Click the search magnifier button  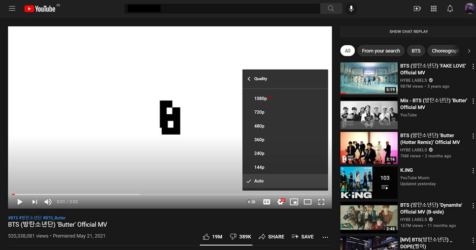(x=331, y=9)
